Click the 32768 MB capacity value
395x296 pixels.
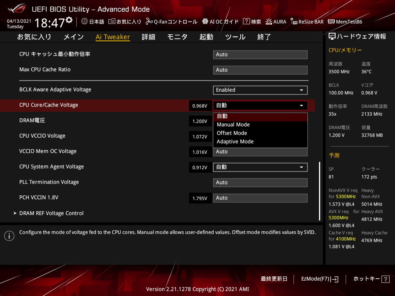click(372, 135)
